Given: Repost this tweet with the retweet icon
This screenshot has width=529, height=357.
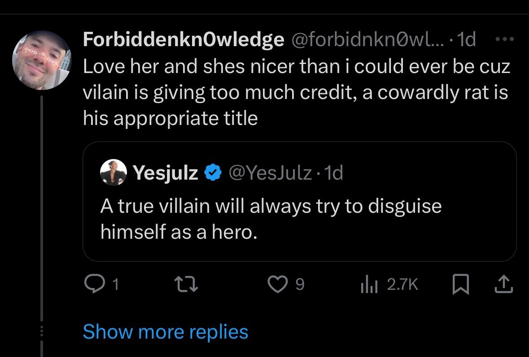Looking at the screenshot, I should pos(185,285).
